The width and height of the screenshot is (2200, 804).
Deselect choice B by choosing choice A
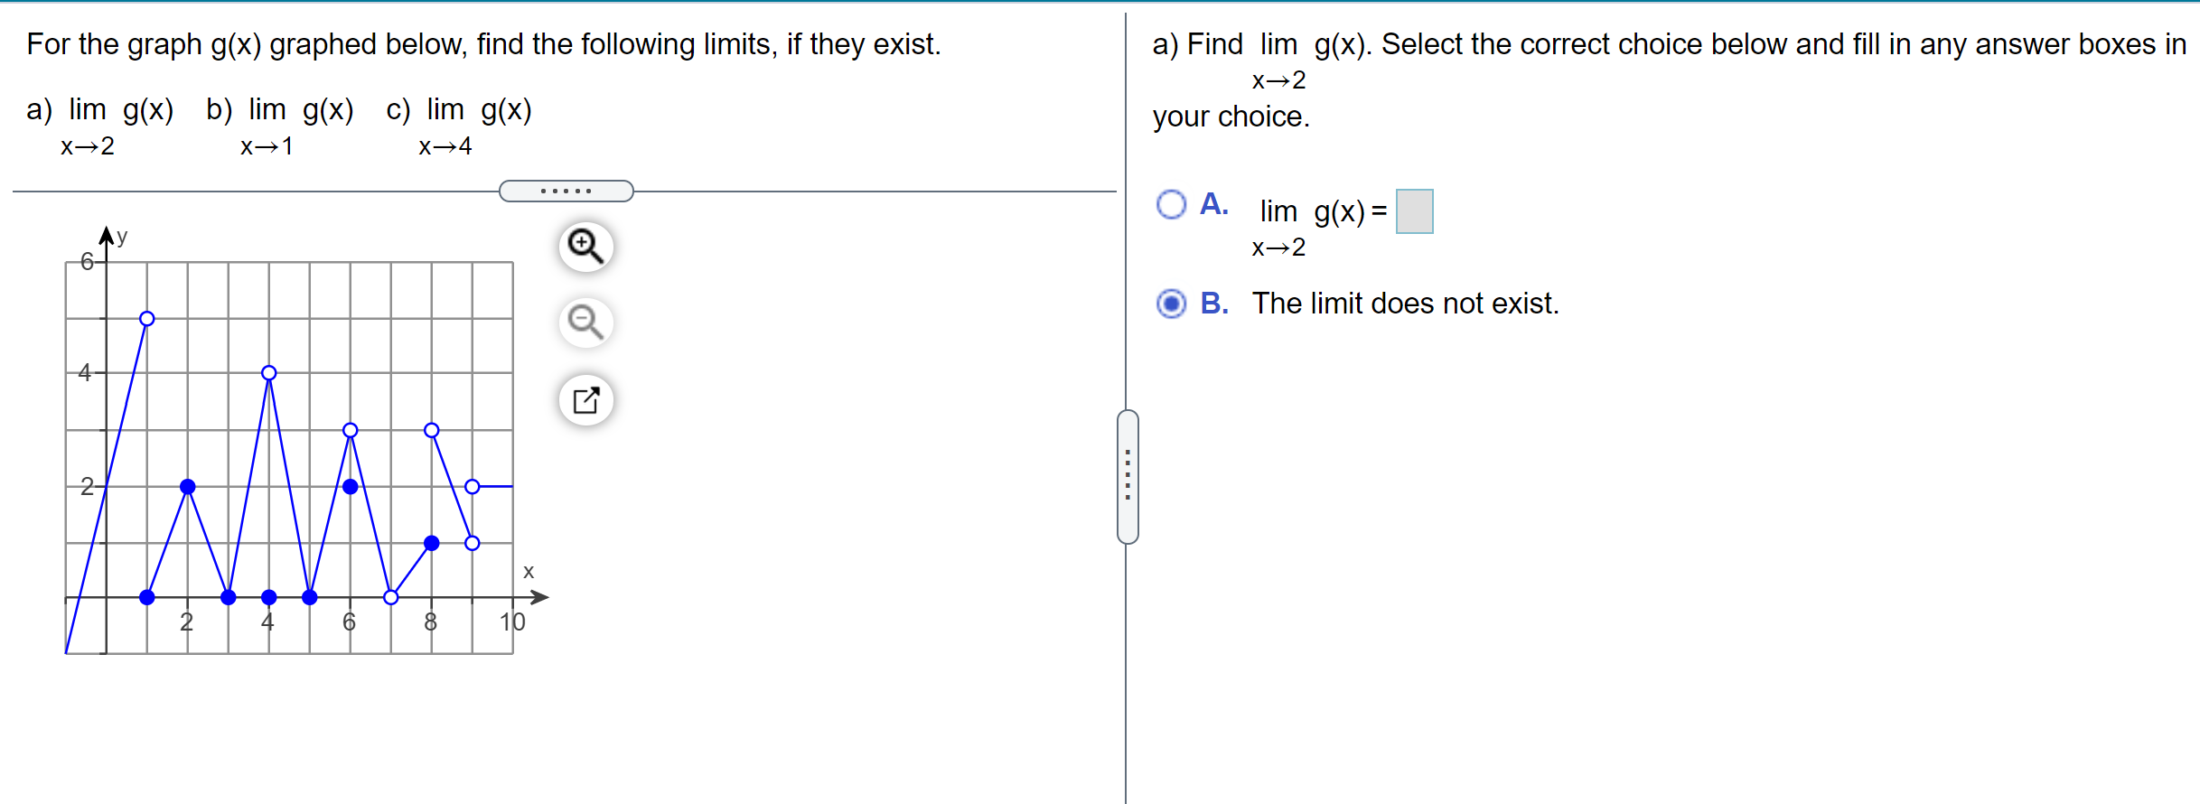[1171, 205]
